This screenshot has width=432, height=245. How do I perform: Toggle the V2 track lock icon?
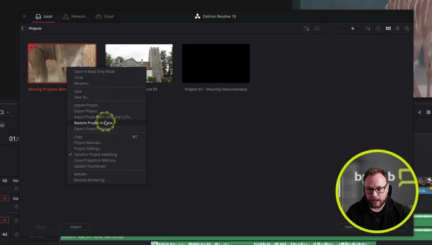tap(17, 188)
